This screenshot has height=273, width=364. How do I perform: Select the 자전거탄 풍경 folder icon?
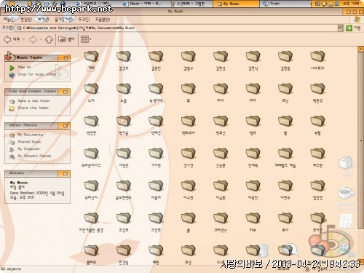click(x=91, y=218)
